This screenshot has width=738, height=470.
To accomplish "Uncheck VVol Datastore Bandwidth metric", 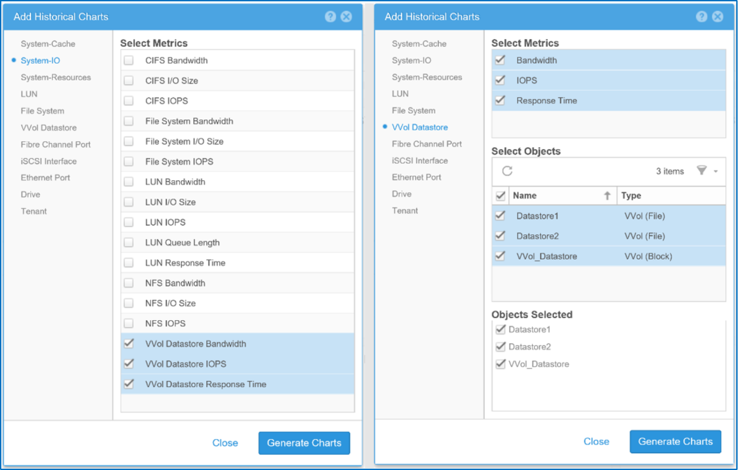I will click(129, 344).
